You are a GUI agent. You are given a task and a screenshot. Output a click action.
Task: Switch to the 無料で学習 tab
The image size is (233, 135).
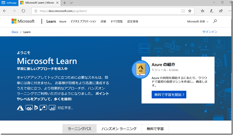(x=155, y=129)
